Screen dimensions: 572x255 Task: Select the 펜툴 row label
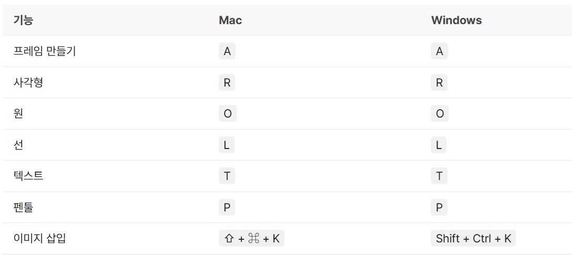(x=23, y=208)
